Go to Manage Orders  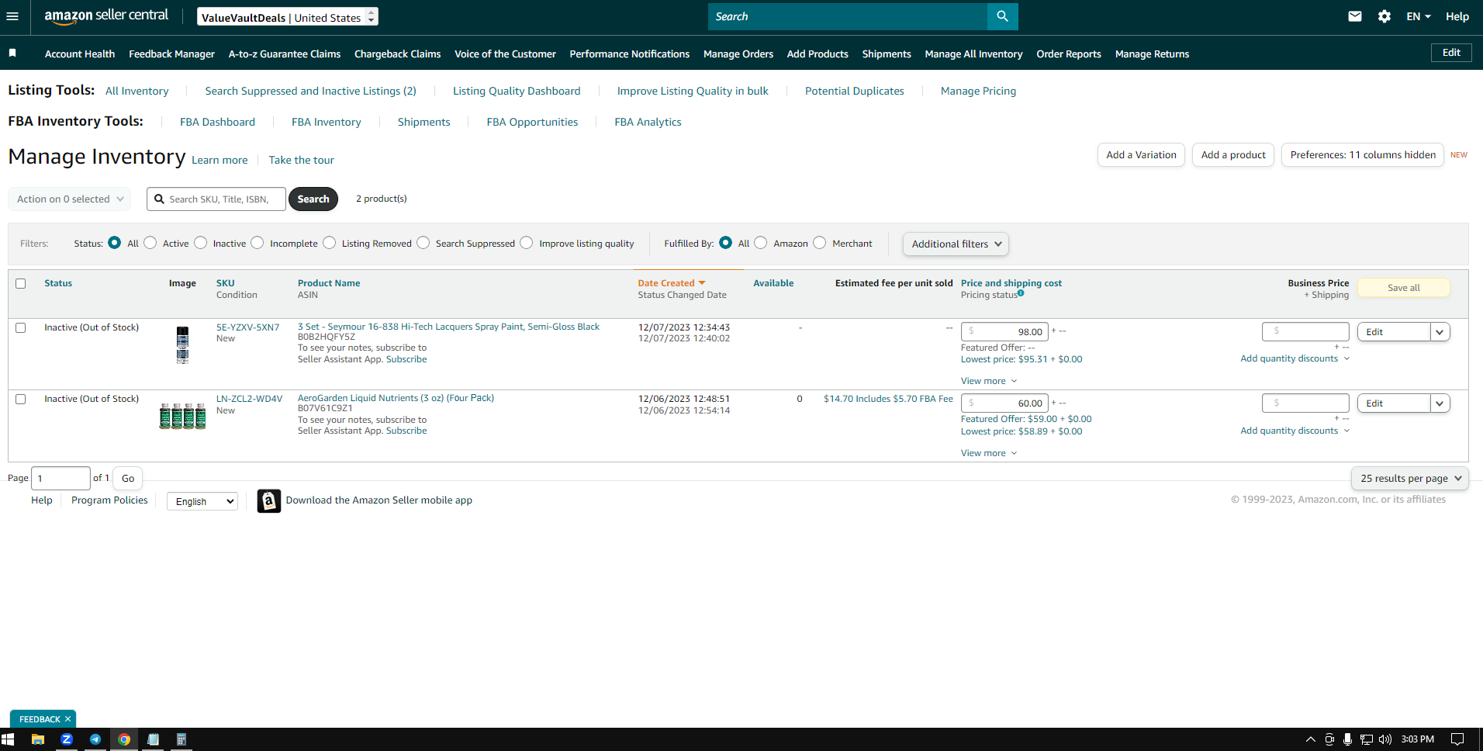738,54
